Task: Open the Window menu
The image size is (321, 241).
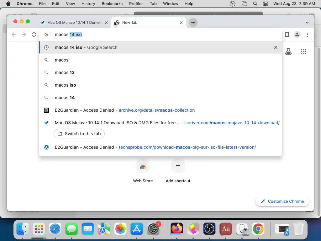Action: (x=171, y=4)
